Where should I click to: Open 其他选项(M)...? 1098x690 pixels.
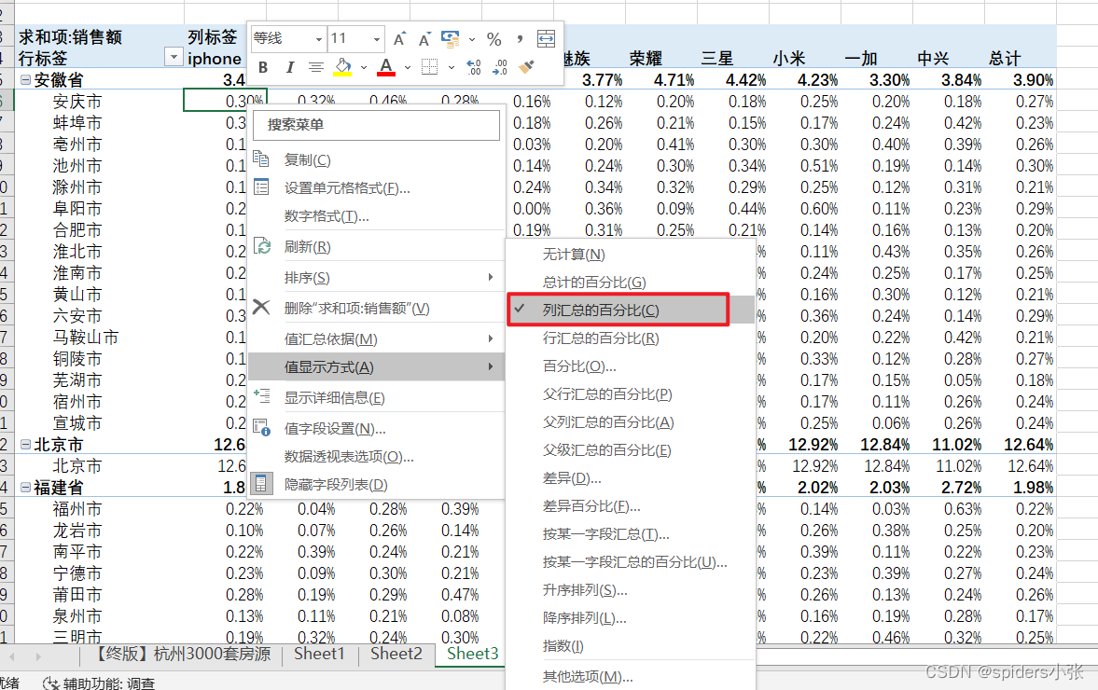[588, 676]
